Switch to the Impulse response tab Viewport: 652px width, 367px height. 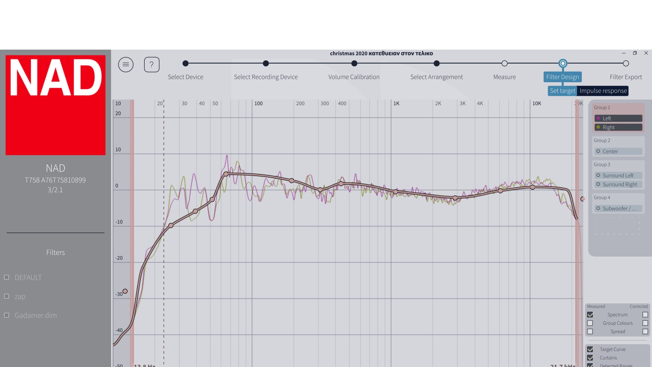point(603,91)
